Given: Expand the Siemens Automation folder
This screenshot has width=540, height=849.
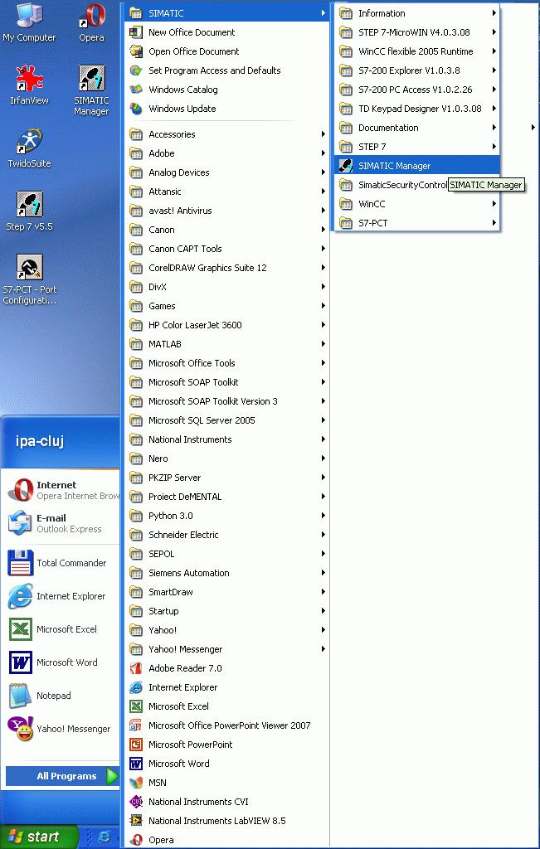Looking at the screenshot, I should 226,573.
